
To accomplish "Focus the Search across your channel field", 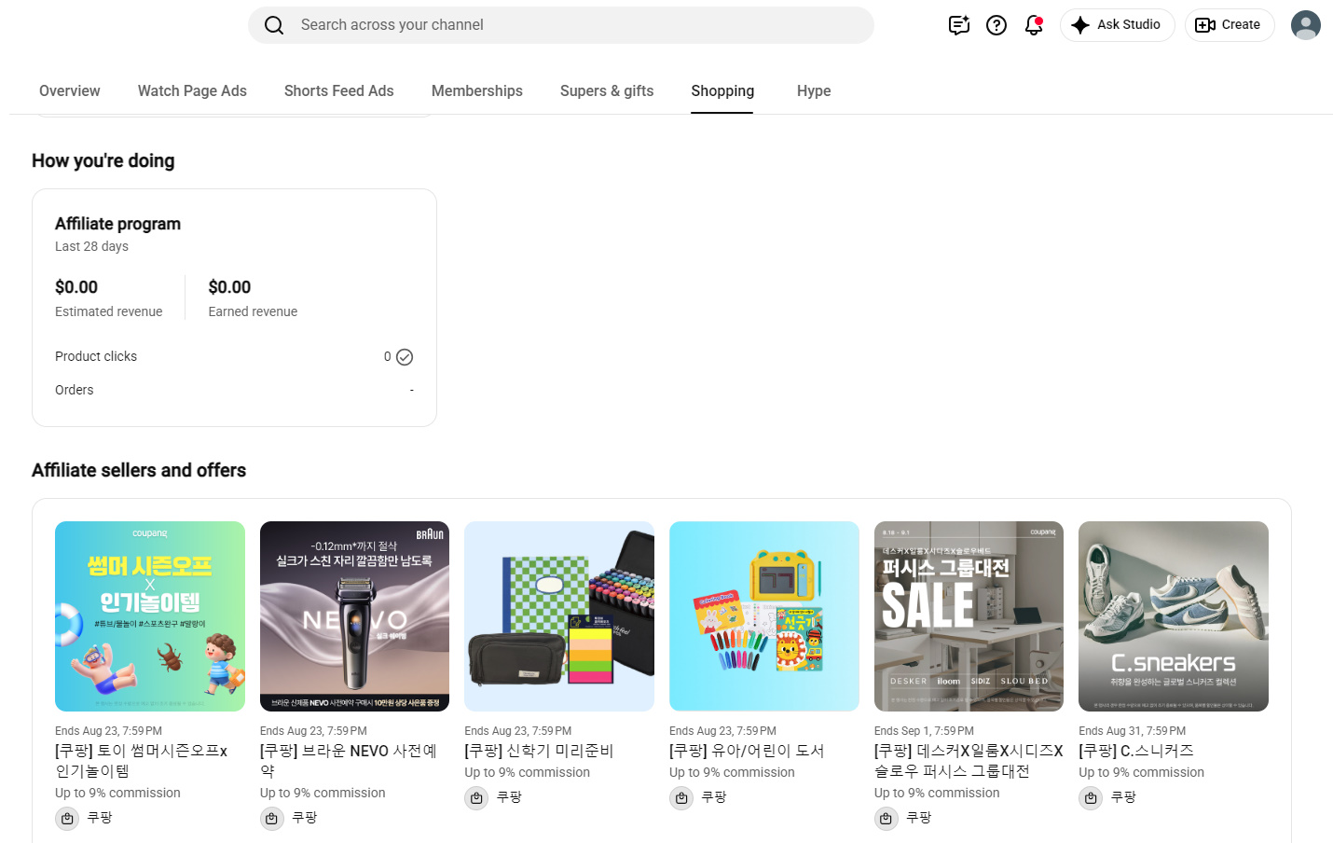I will (x=561, y=25).
